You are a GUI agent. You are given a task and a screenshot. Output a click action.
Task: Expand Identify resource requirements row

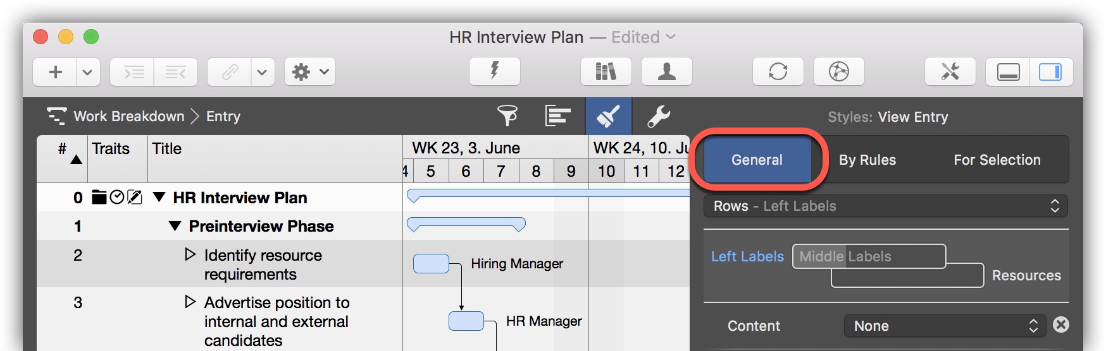(190, 254)
